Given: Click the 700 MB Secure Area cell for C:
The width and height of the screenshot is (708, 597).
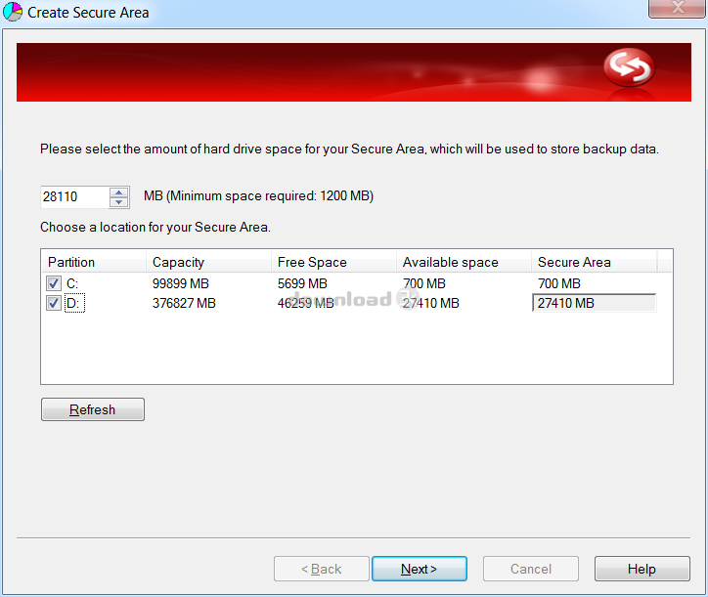Looking at the screenshot, I should [559, 283].
